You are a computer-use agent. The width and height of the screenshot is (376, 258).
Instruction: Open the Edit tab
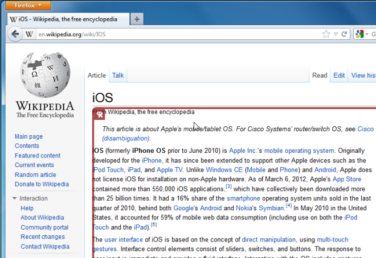click(339, 76)
